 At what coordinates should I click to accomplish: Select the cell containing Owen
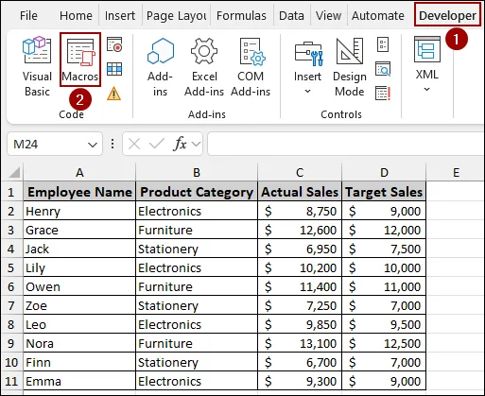point(79,286)
